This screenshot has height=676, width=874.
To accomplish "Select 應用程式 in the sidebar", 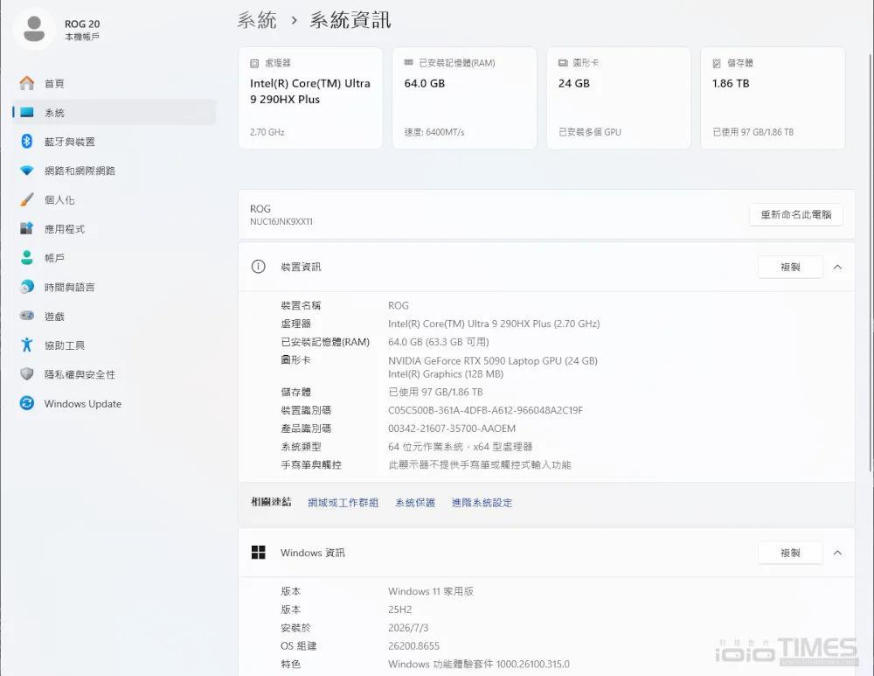I will [x=114, y=228].
